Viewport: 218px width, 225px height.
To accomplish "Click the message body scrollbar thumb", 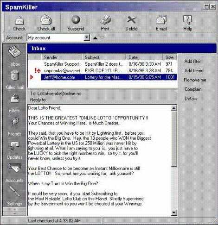I will (174, 139).
